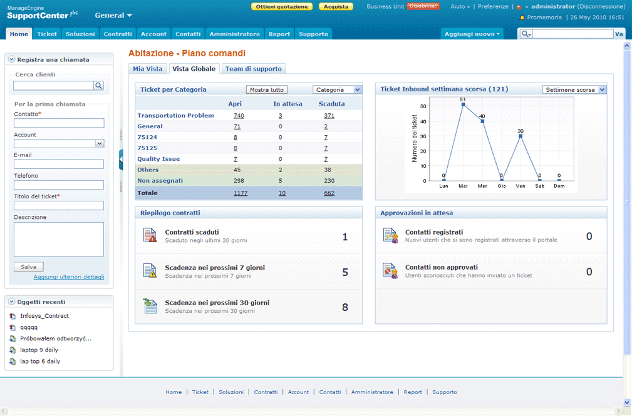Open the Contratti tab
632x416 pixels.
pyautogui.click(x=118, y=34)
